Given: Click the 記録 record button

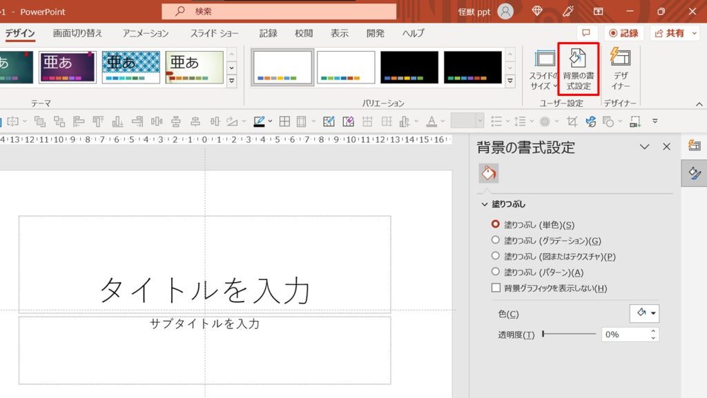Looking at the screenshot, I should point(623,33).
